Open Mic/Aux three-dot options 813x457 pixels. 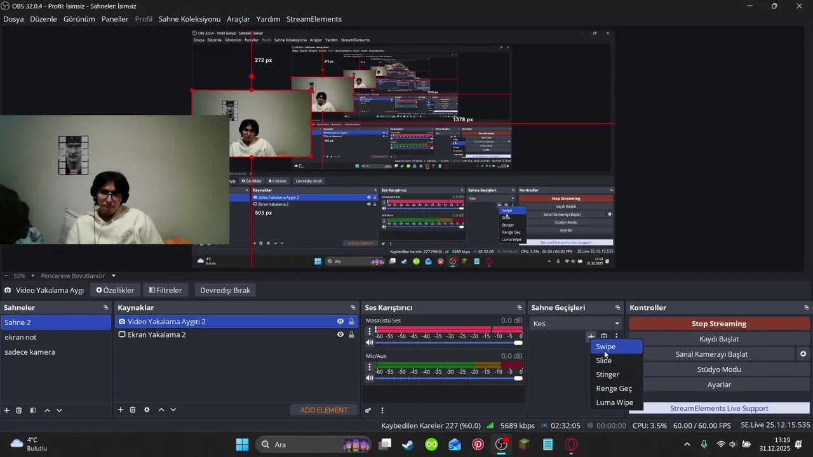point(370,367)
